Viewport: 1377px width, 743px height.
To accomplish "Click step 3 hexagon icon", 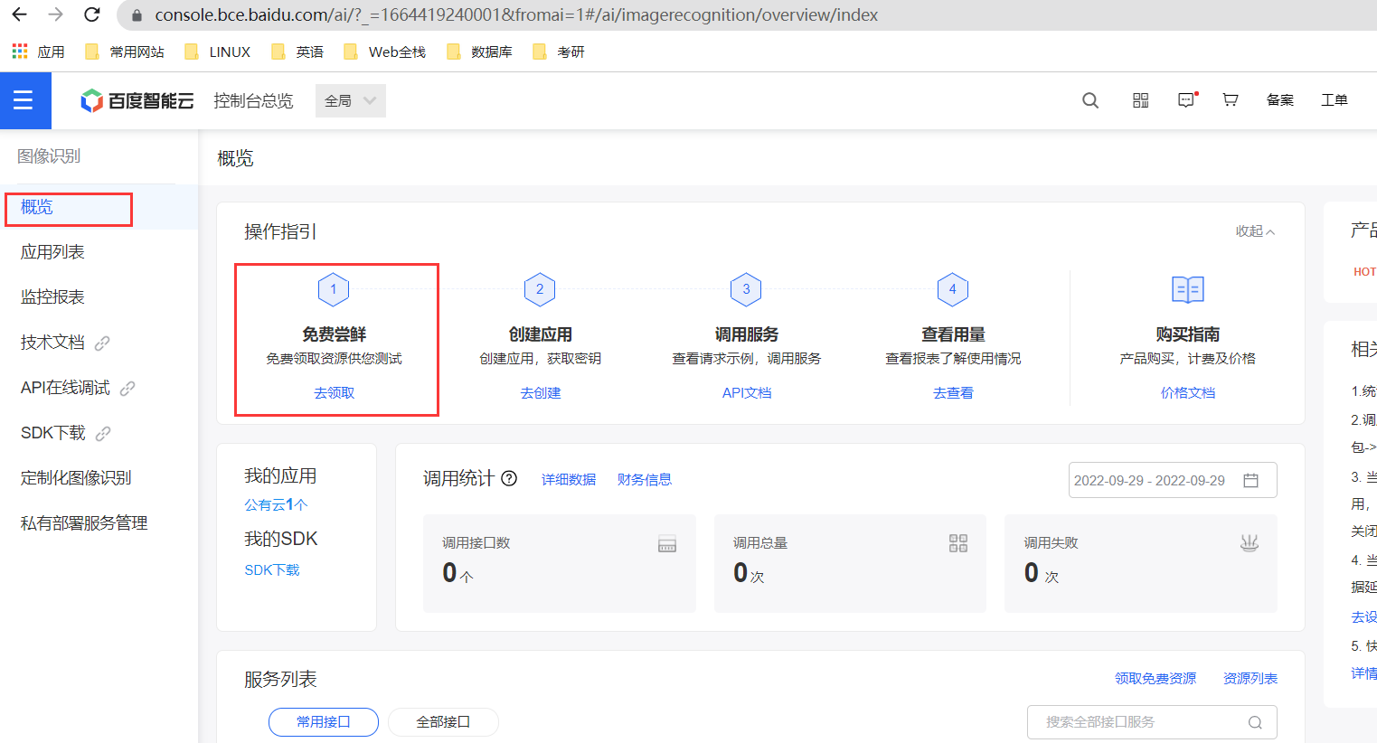I will (746, 289).
